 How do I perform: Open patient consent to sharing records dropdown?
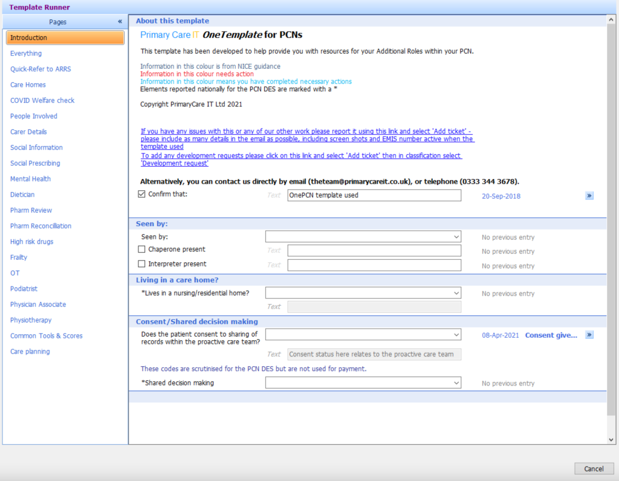363,335
